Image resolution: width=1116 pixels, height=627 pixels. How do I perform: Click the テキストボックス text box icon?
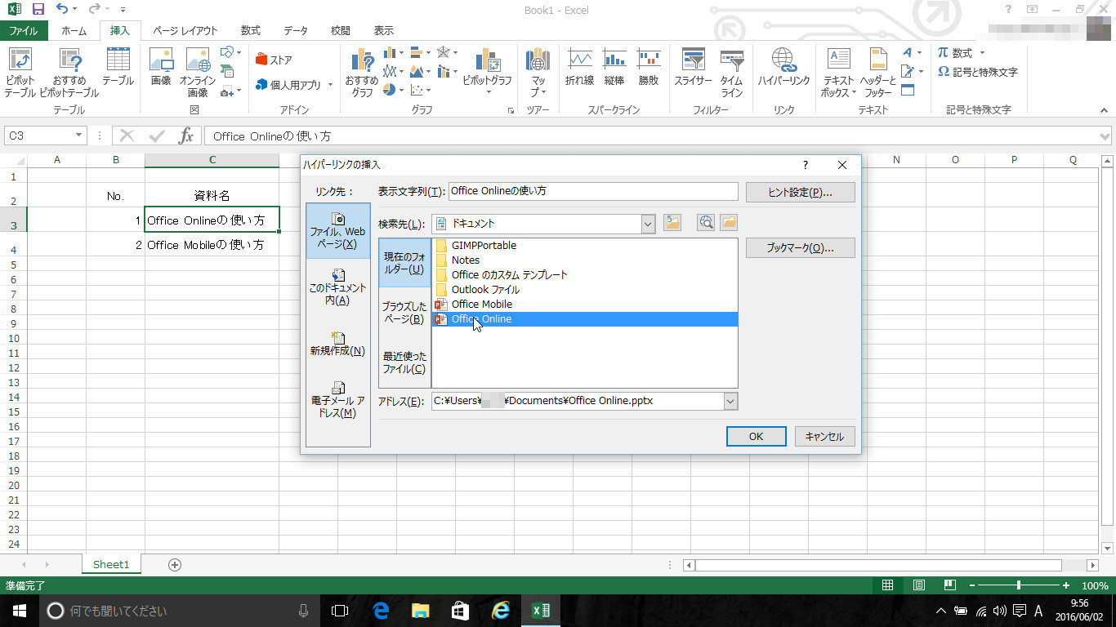[838, 73]
